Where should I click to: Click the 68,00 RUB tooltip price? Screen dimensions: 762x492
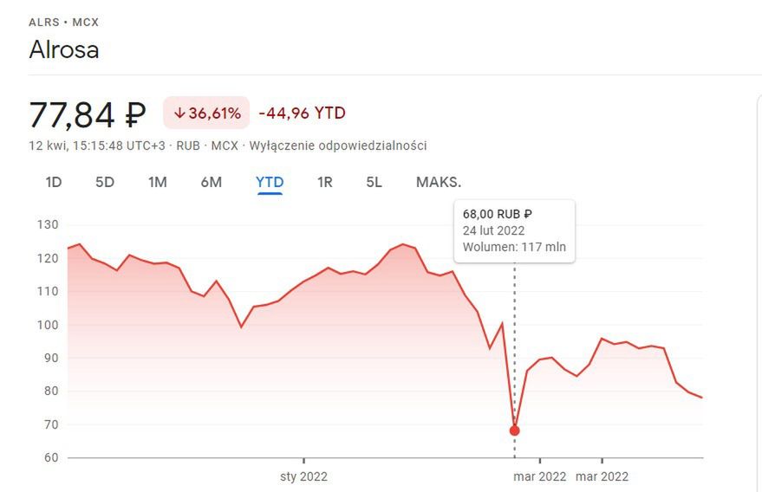pos(498,214)
